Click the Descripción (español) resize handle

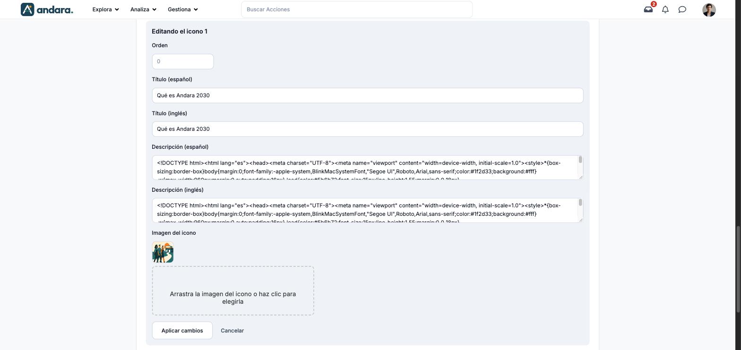point(581,177)
